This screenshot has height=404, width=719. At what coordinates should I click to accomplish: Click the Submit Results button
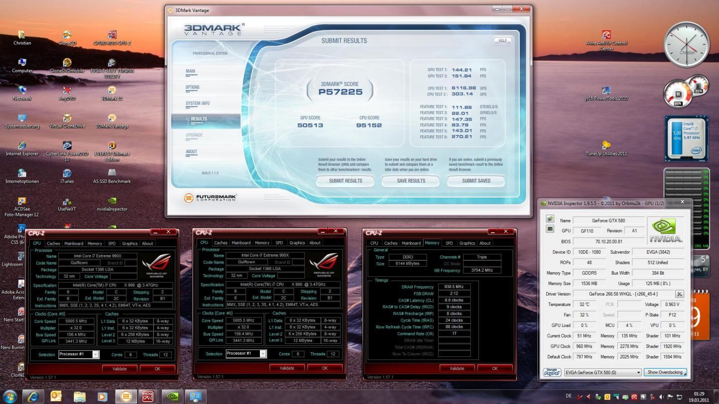coord(346,181)
